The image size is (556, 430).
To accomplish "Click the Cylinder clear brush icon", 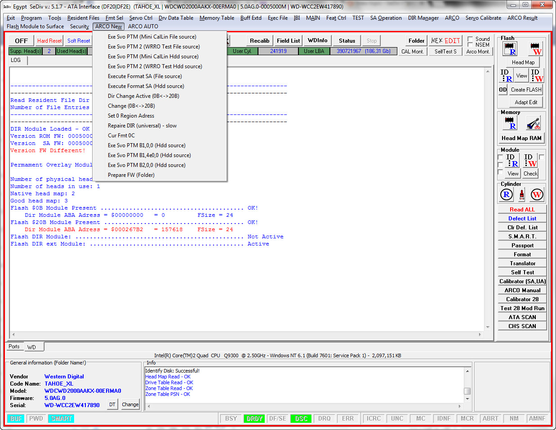I will (522, 195).
